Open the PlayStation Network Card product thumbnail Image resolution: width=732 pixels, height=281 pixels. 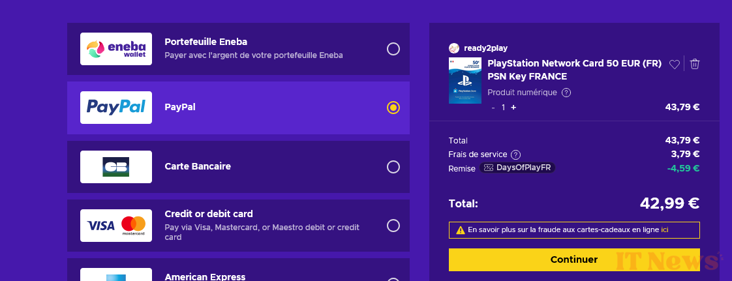coord(465,80)
